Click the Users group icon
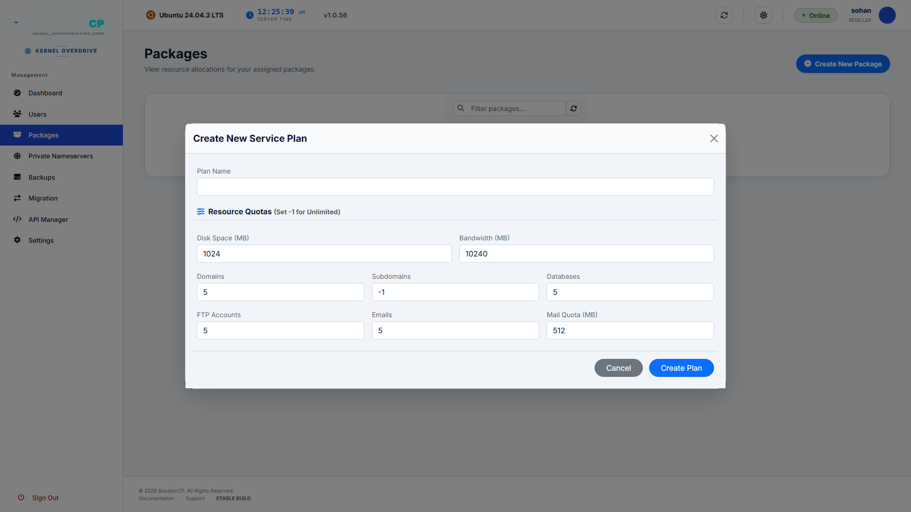The image size is (911, 512). point(17,114)
